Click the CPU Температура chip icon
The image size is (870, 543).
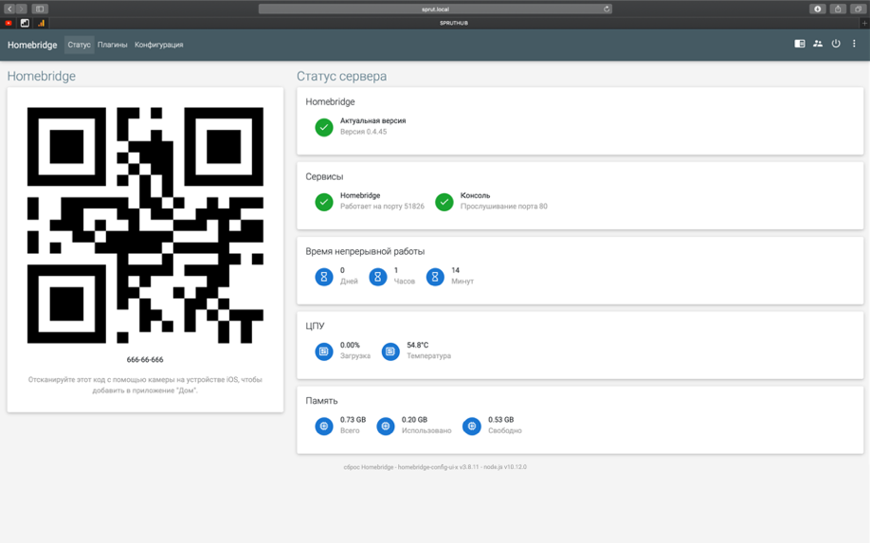pyautogui.click(x=390, y=351)
